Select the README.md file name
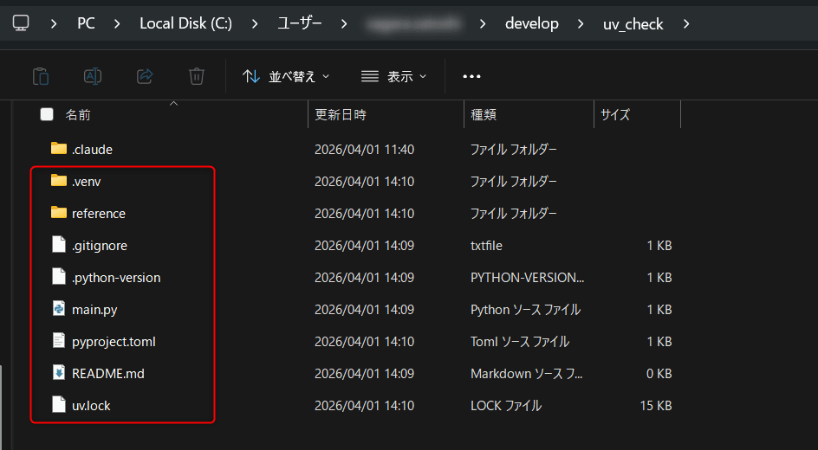The height and width of the screenshot is (450, 818). coord(108,374)
